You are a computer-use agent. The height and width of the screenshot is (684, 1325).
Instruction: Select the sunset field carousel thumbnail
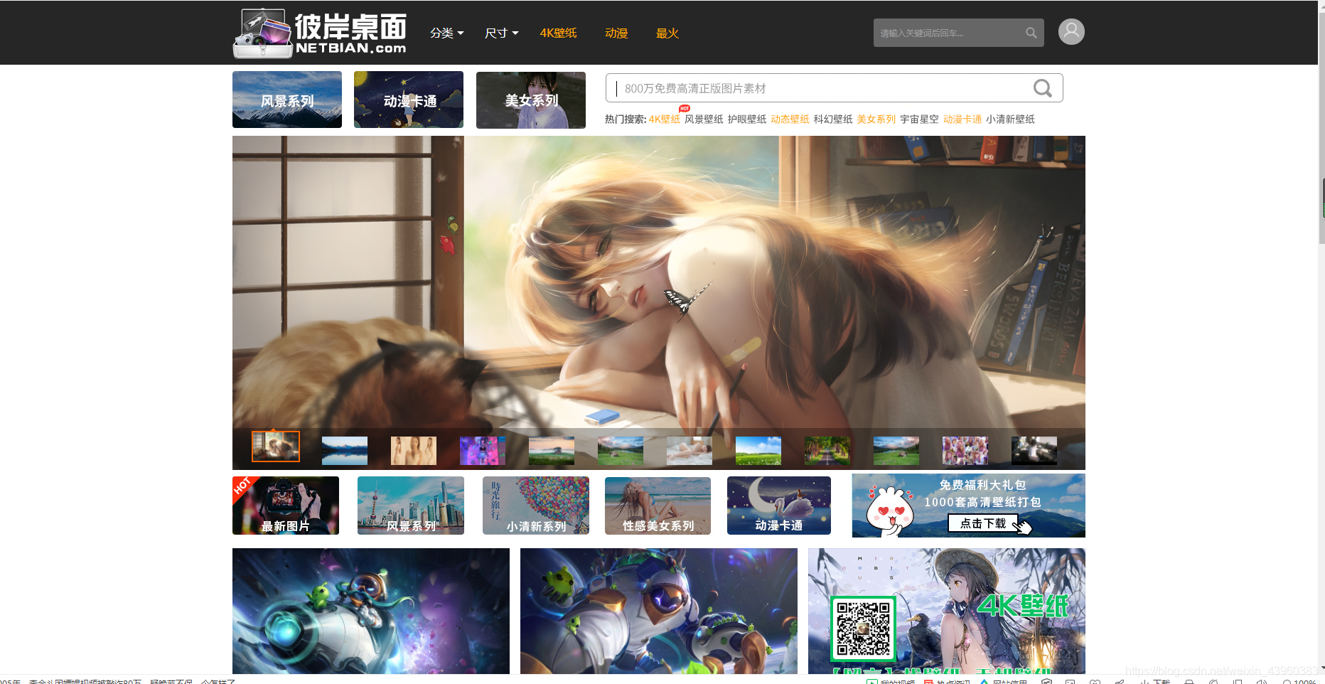click(552, 451)
